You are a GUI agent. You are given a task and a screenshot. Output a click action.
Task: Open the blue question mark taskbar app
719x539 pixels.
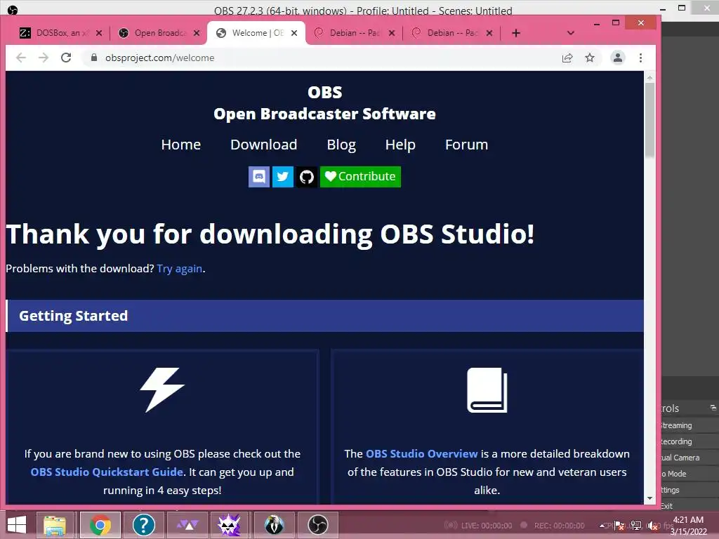point(143,525)
